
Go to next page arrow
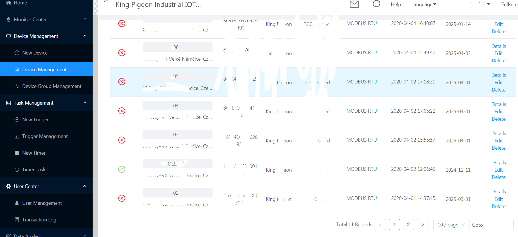pos(422,224)
